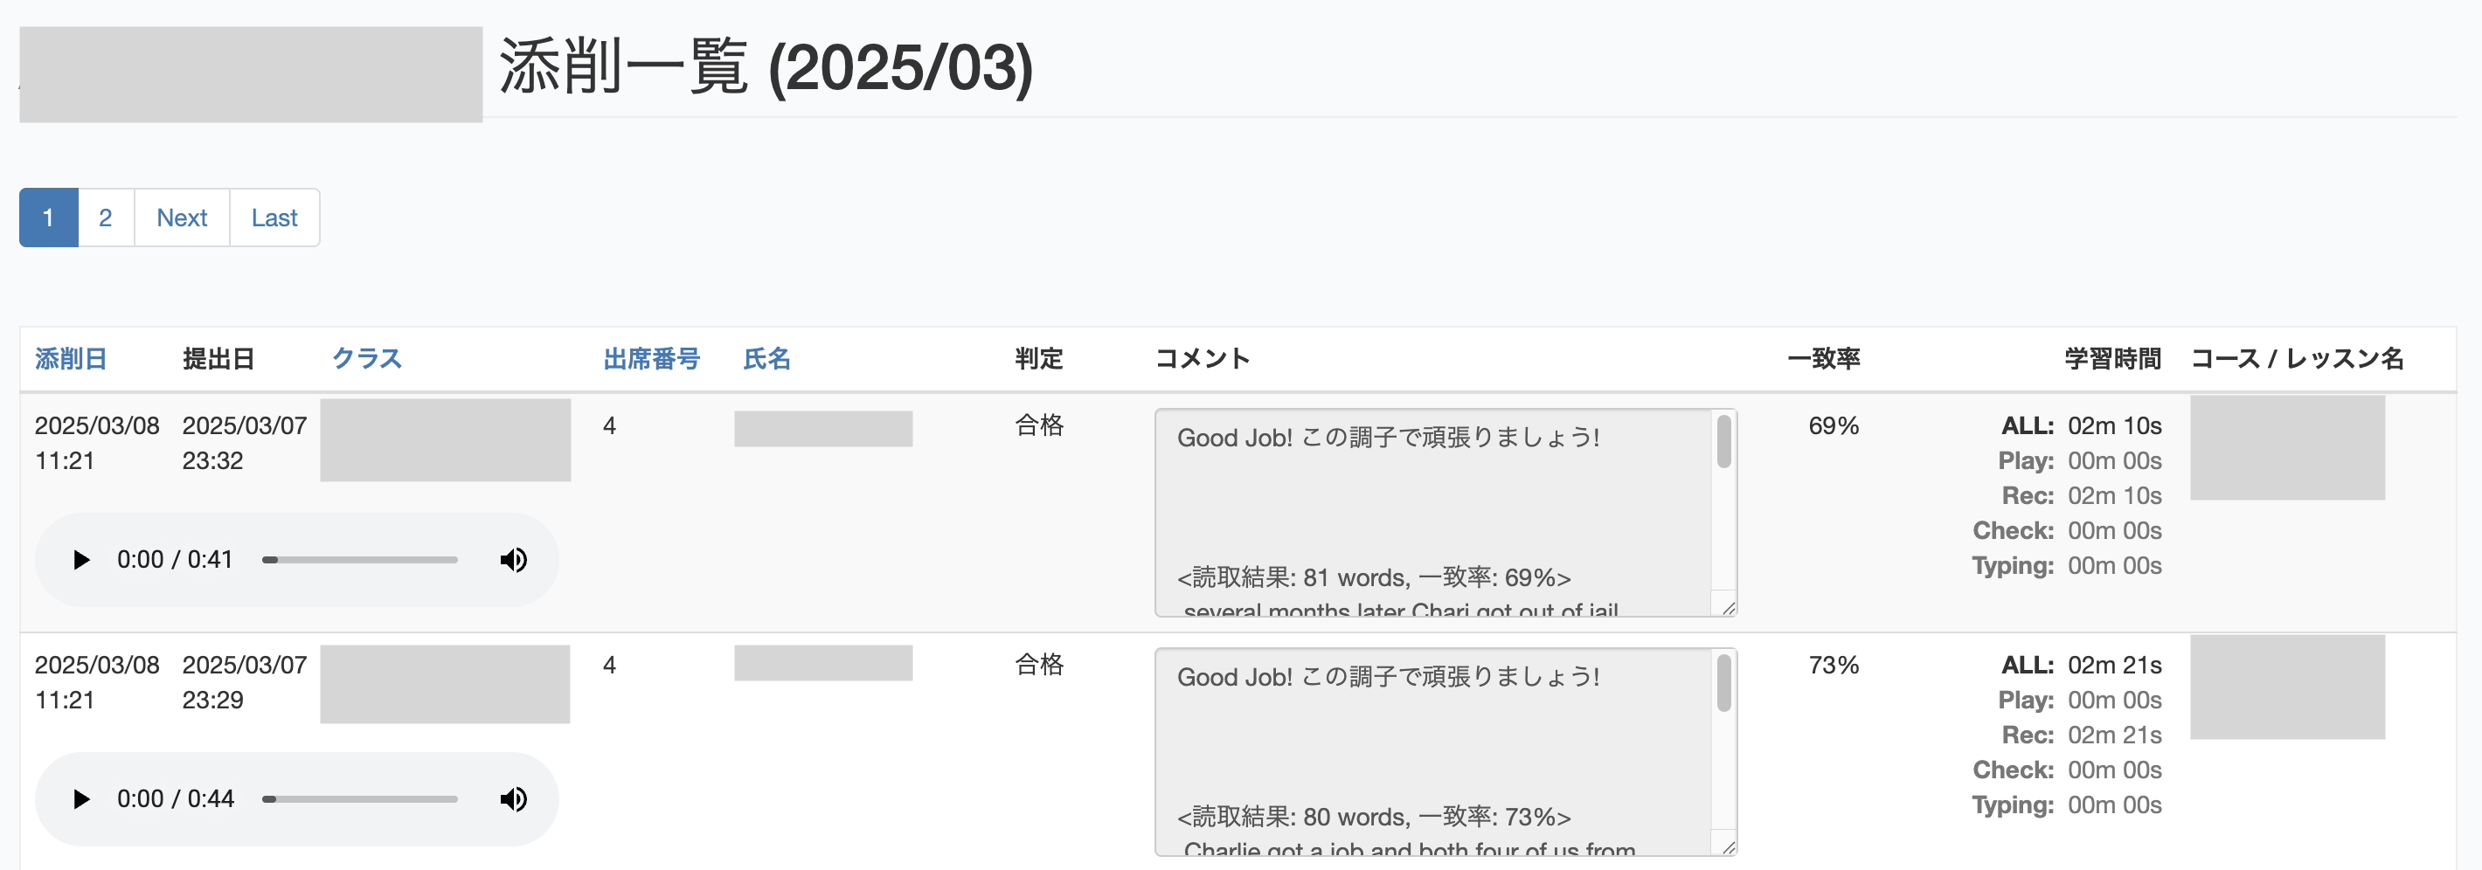The height and width of the screenshot is (870, 2482).
Task: Play the first audio recording (0:41)
Action: (x=81, y=559)
